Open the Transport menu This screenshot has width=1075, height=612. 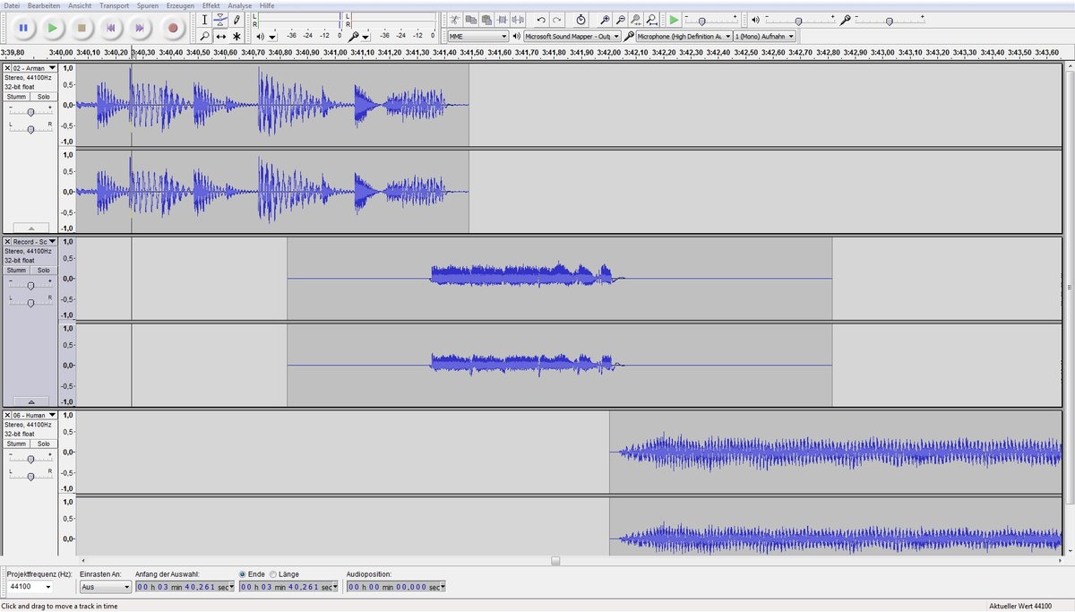pyautogui.click(x=115, y=5)
